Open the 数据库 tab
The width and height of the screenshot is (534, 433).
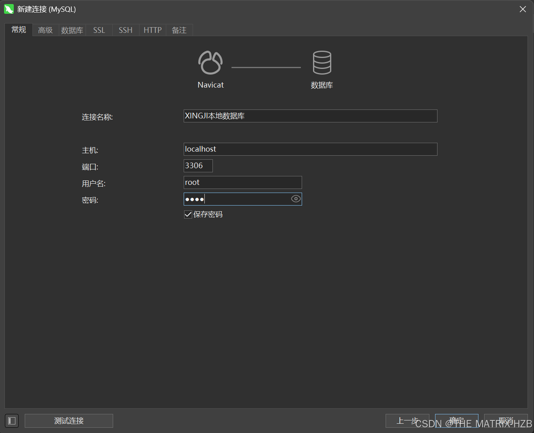coord(72,30)
